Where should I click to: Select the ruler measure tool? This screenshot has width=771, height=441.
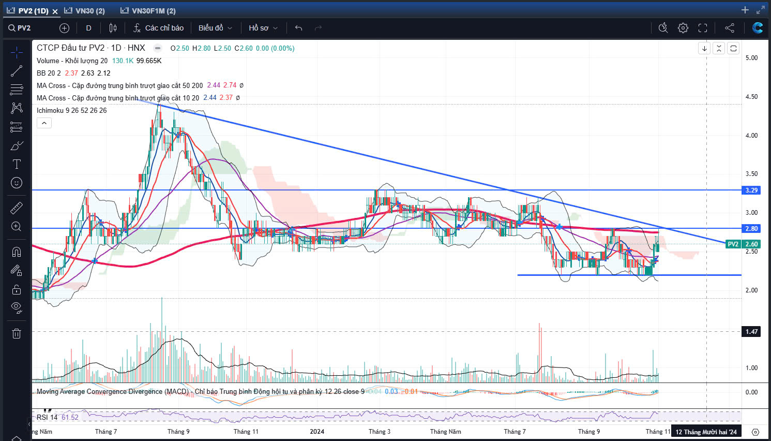17,208
